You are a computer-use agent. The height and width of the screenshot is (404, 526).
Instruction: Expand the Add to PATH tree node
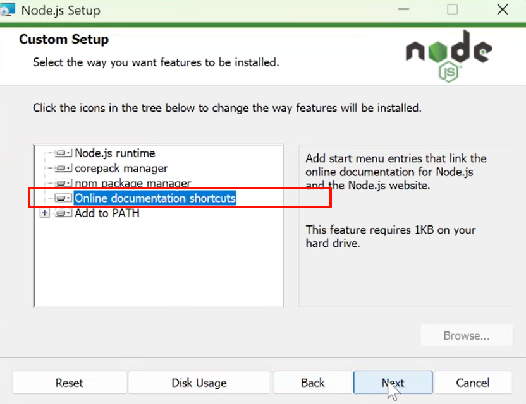tap(45, 213)
